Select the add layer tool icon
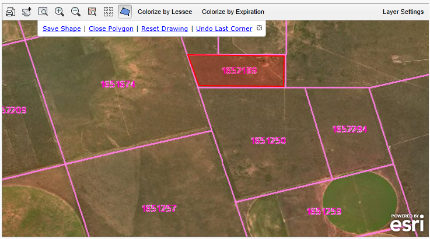The image size is (430, 239). 26,12
